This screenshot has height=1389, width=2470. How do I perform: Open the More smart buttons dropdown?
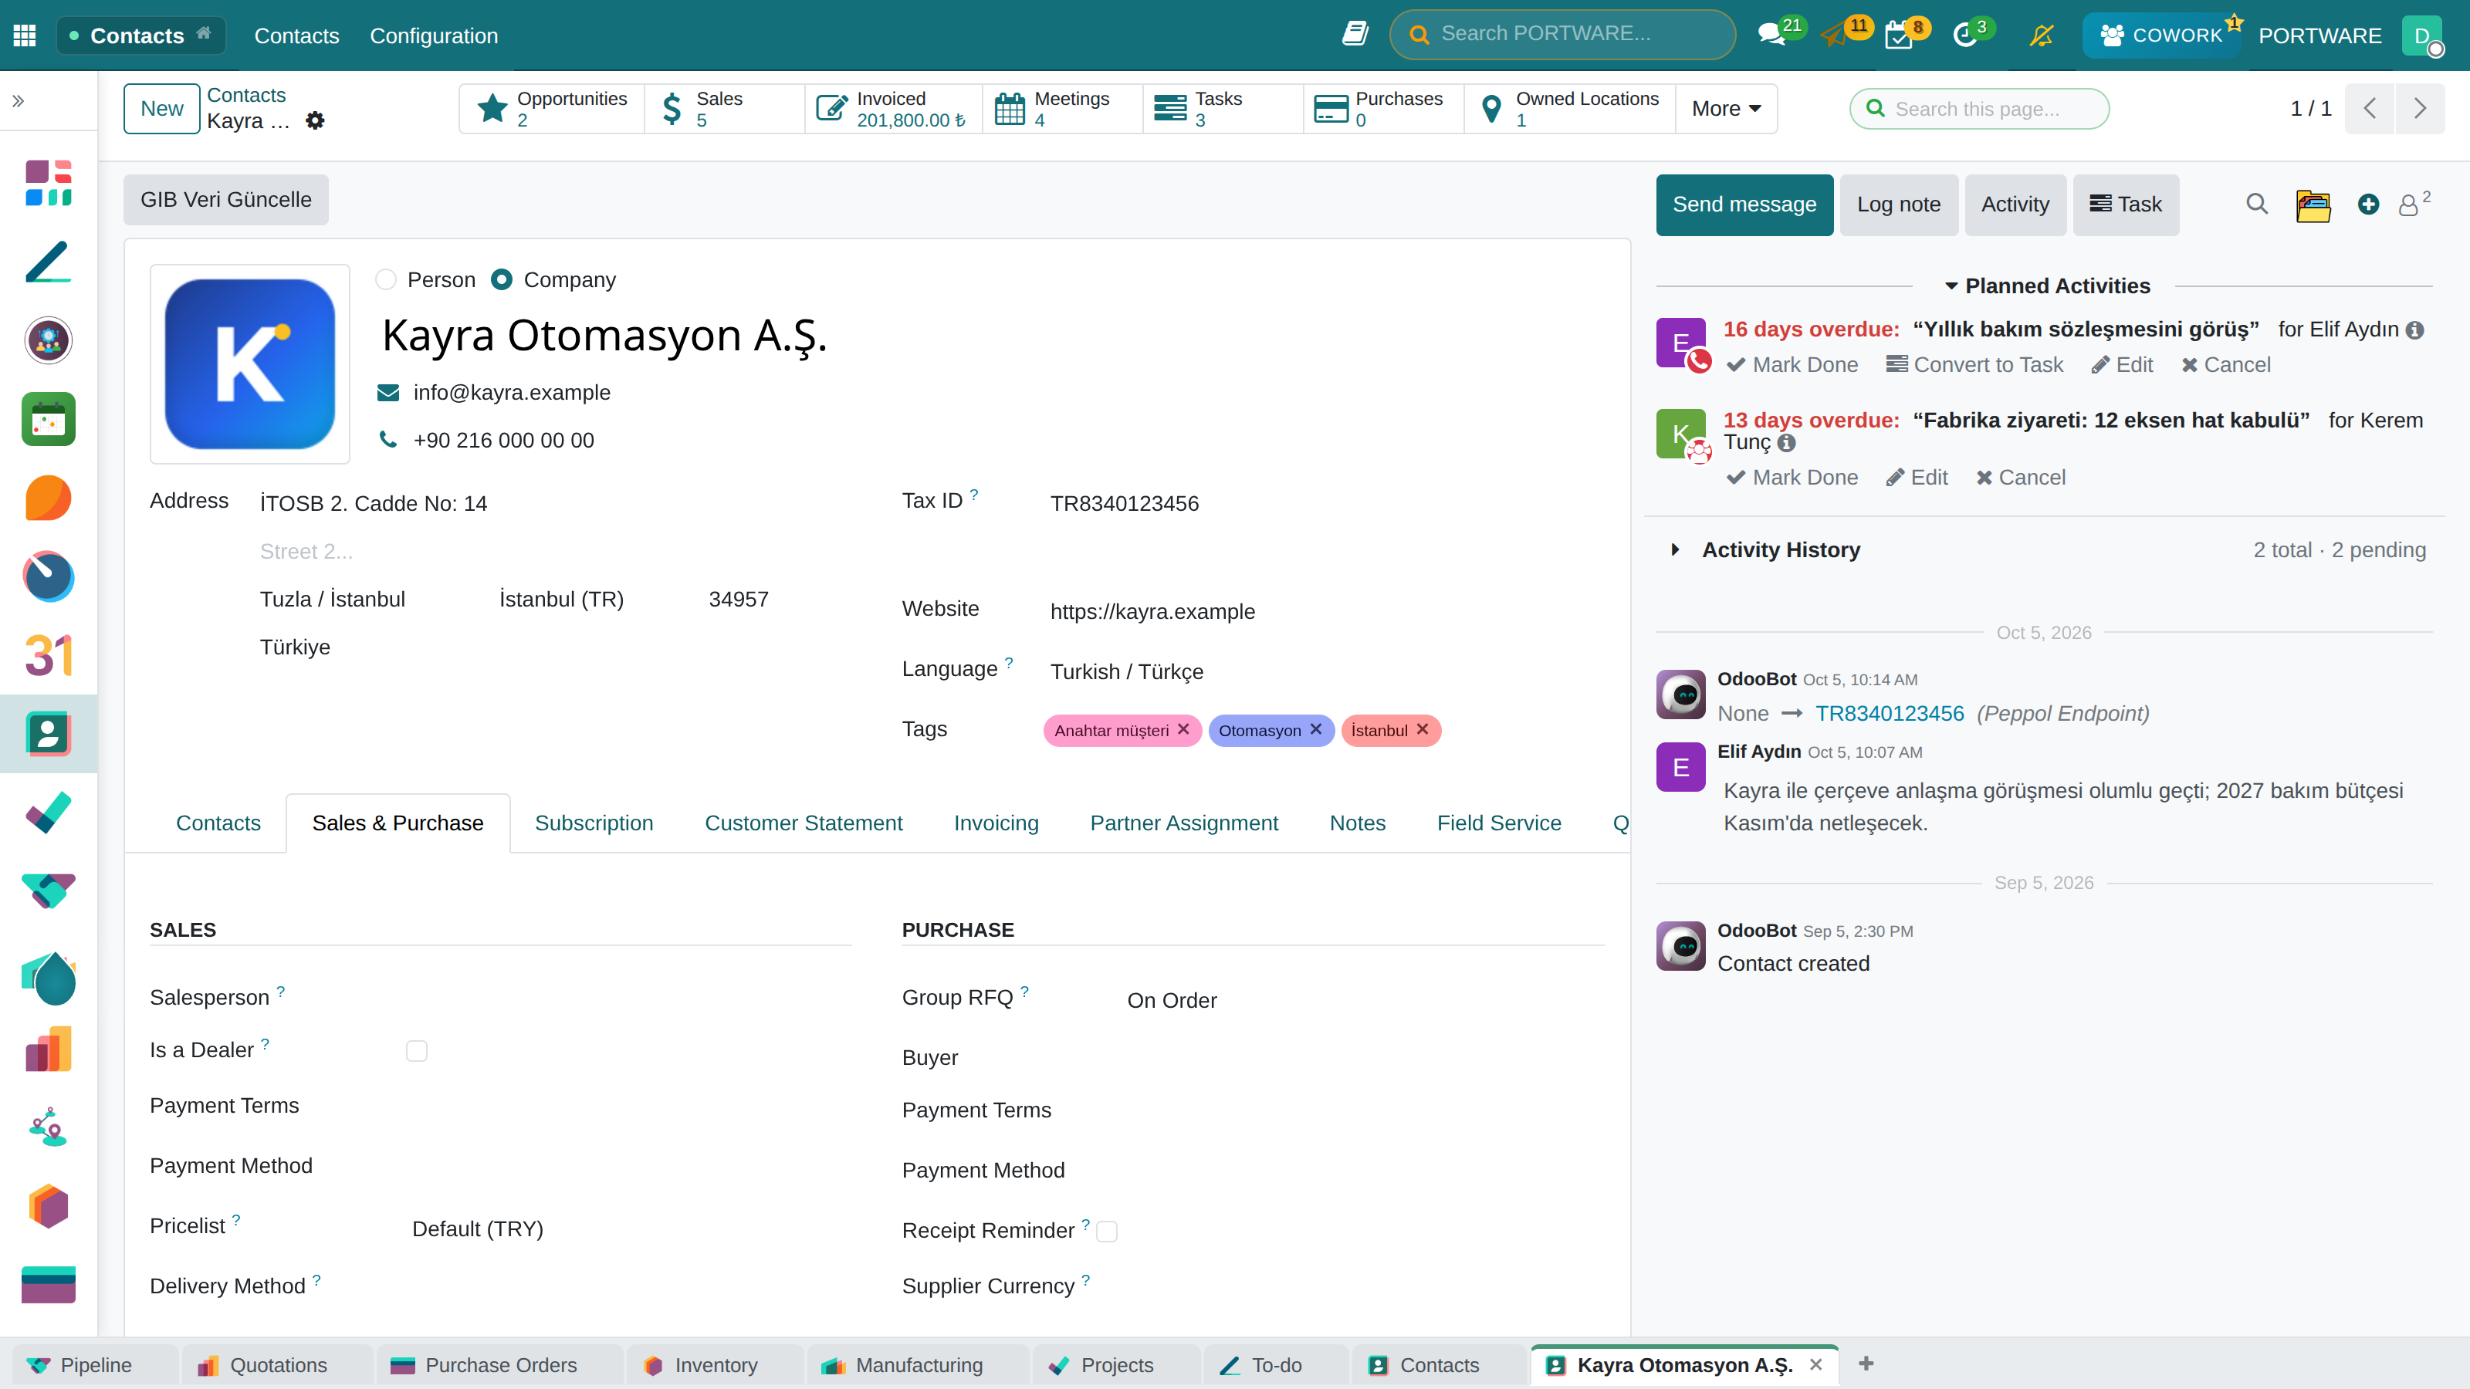point(1726,108)
